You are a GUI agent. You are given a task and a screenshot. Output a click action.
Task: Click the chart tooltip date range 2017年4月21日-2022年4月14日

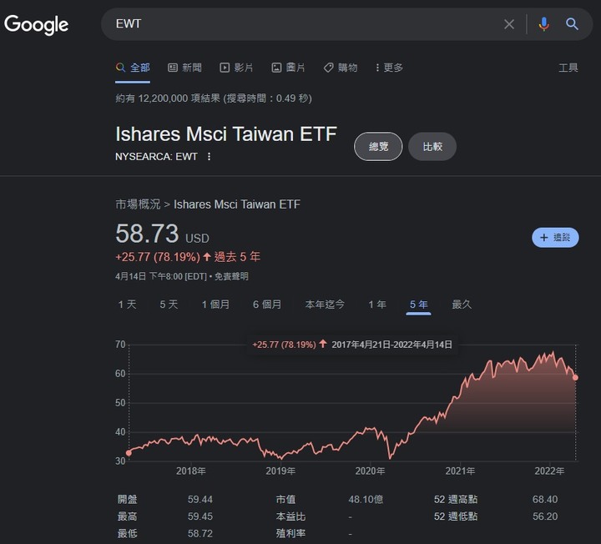391,345
